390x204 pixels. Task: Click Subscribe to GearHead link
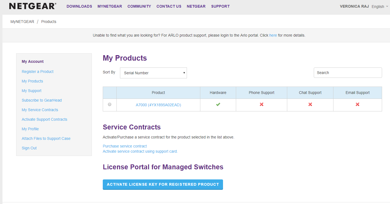tap(42, 100)
